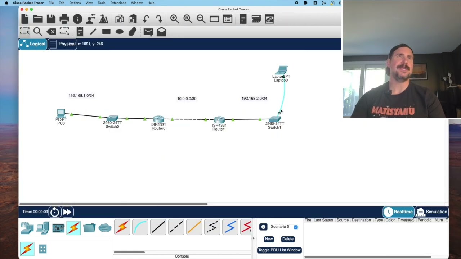Click the Undo arrow icon
The height and width of the screenshot is (259, 461).
pos(146,19)
